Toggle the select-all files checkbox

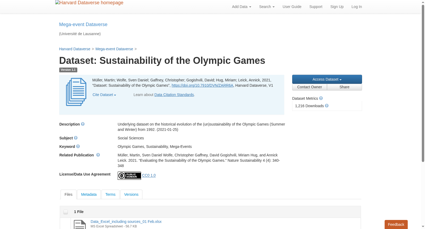tap(66, 212)
